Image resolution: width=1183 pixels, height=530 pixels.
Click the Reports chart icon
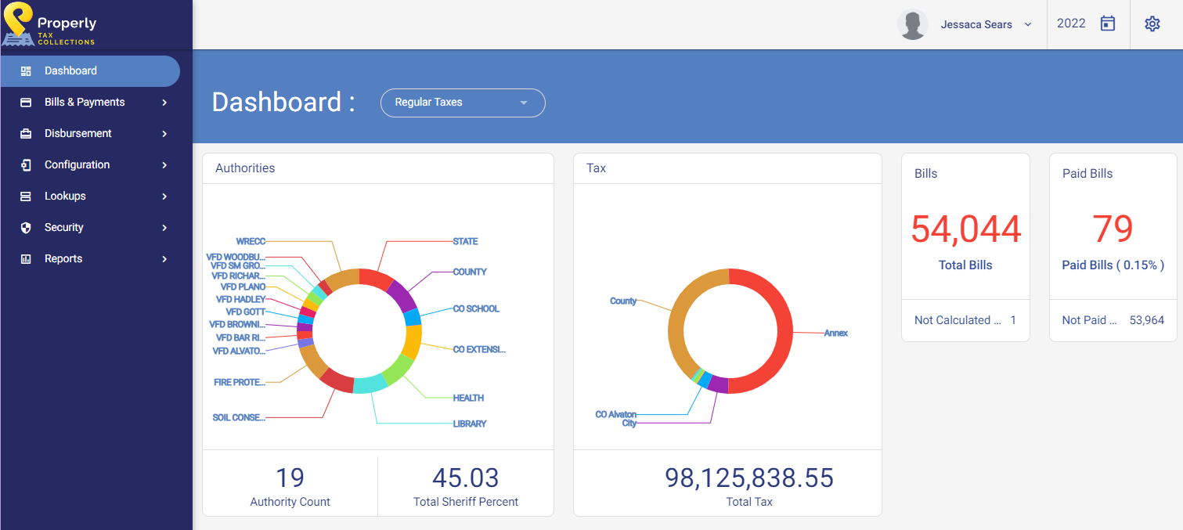coord(26,259)
